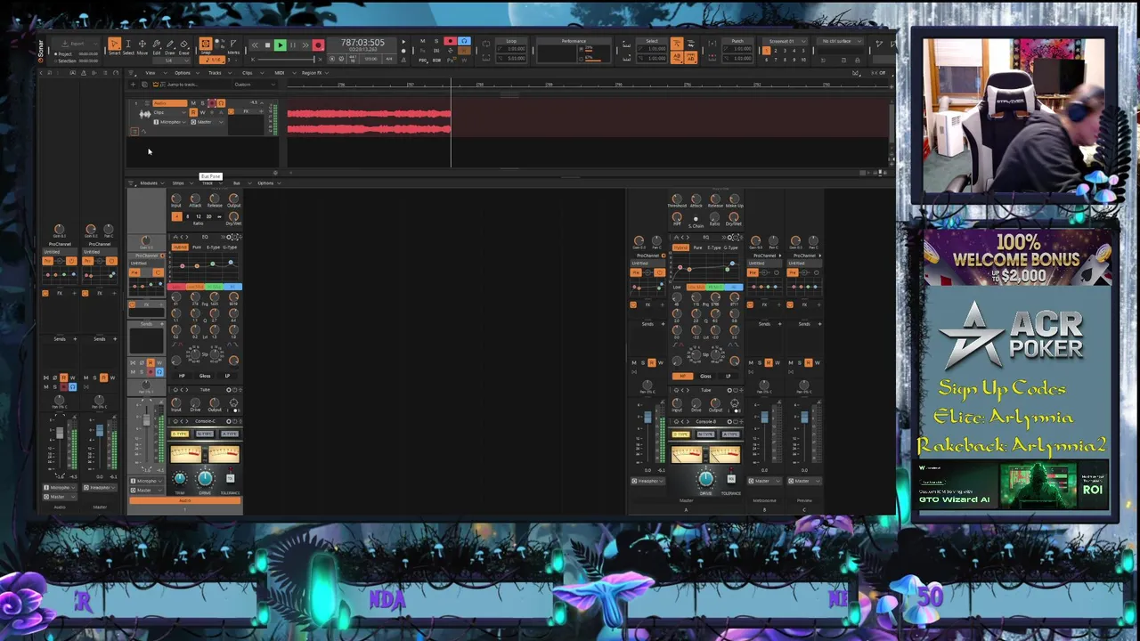This screenshot has height=641, width=1140.
Task: Set compressor ratio to 8
Action: tap(187, 216)
